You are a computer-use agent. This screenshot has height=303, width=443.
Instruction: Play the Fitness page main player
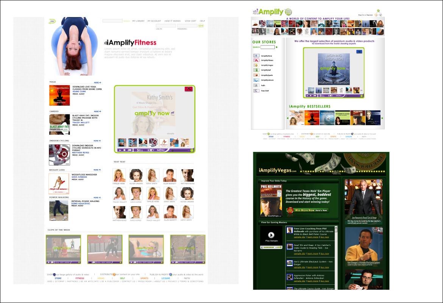(120, 150)
